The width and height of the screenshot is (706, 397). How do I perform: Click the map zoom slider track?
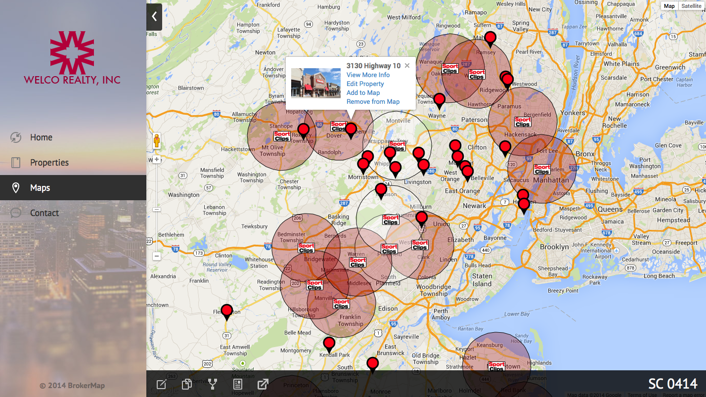point(157,208)
